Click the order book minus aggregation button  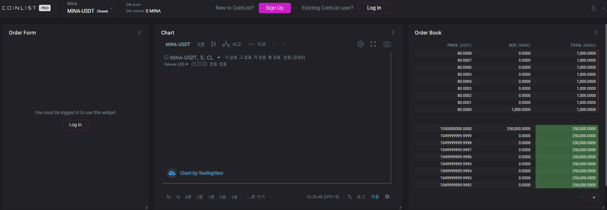coord(584,197)
